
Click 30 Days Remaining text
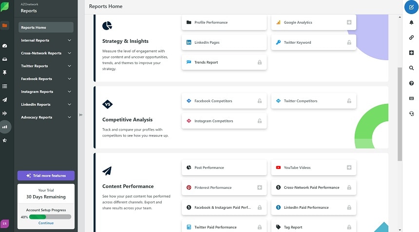[x=46, y=197]
